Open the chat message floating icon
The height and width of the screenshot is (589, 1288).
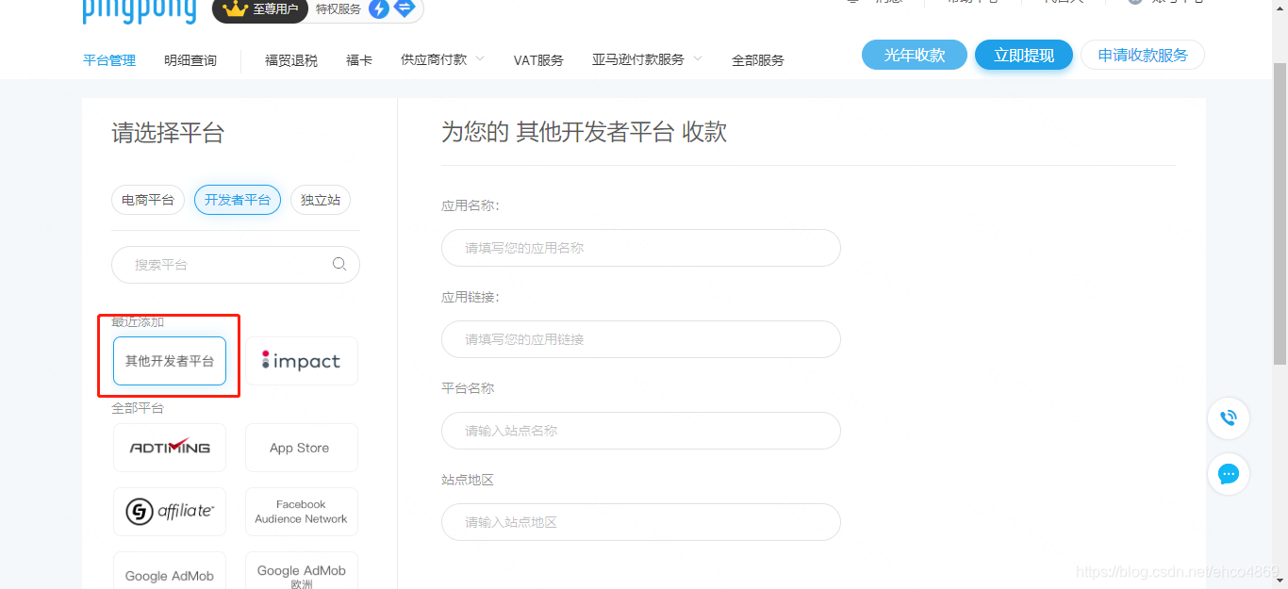click(x=1228, y=474)
